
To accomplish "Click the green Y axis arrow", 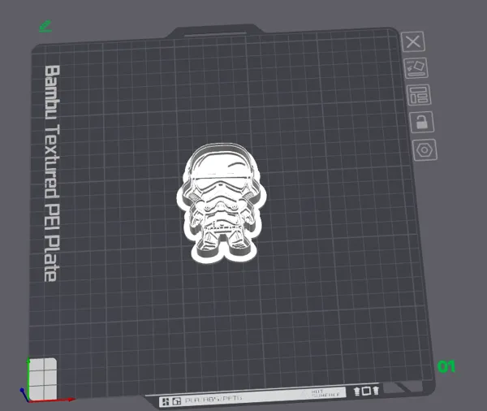I will point(28,379).
